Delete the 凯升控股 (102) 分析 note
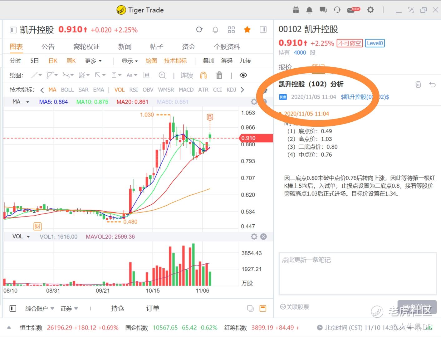The height and width of the screenshot is (337, 441). tap(418, 84)
